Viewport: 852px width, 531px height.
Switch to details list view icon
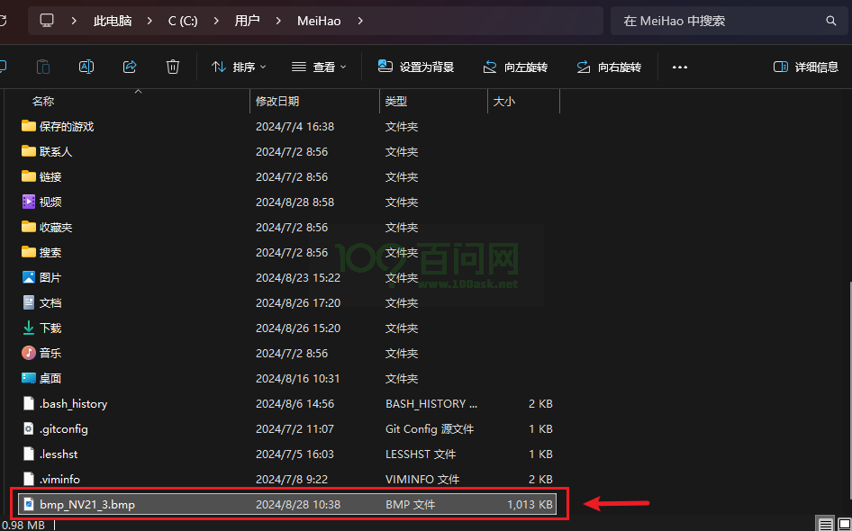pyautogui.click(x=825, y=524)
